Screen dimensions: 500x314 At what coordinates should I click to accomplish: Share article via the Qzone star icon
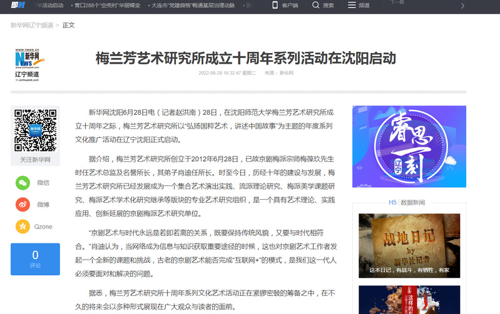23,226
